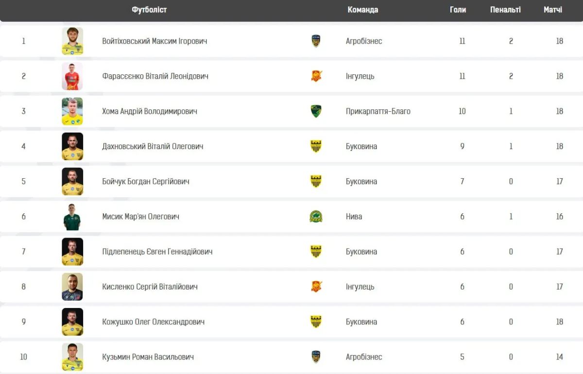Open photo of Фарасєєнко Віталій in red kit

pyautogui.click(x=72, y=76)
